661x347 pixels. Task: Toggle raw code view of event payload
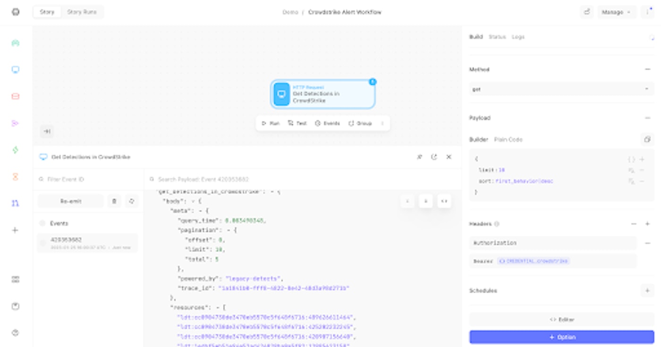coord(444,201)
